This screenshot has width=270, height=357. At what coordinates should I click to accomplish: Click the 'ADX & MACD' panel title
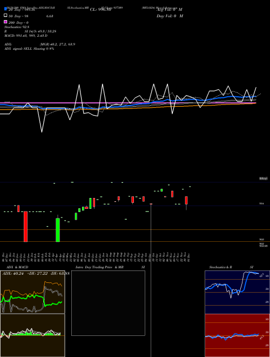[17, 267]
